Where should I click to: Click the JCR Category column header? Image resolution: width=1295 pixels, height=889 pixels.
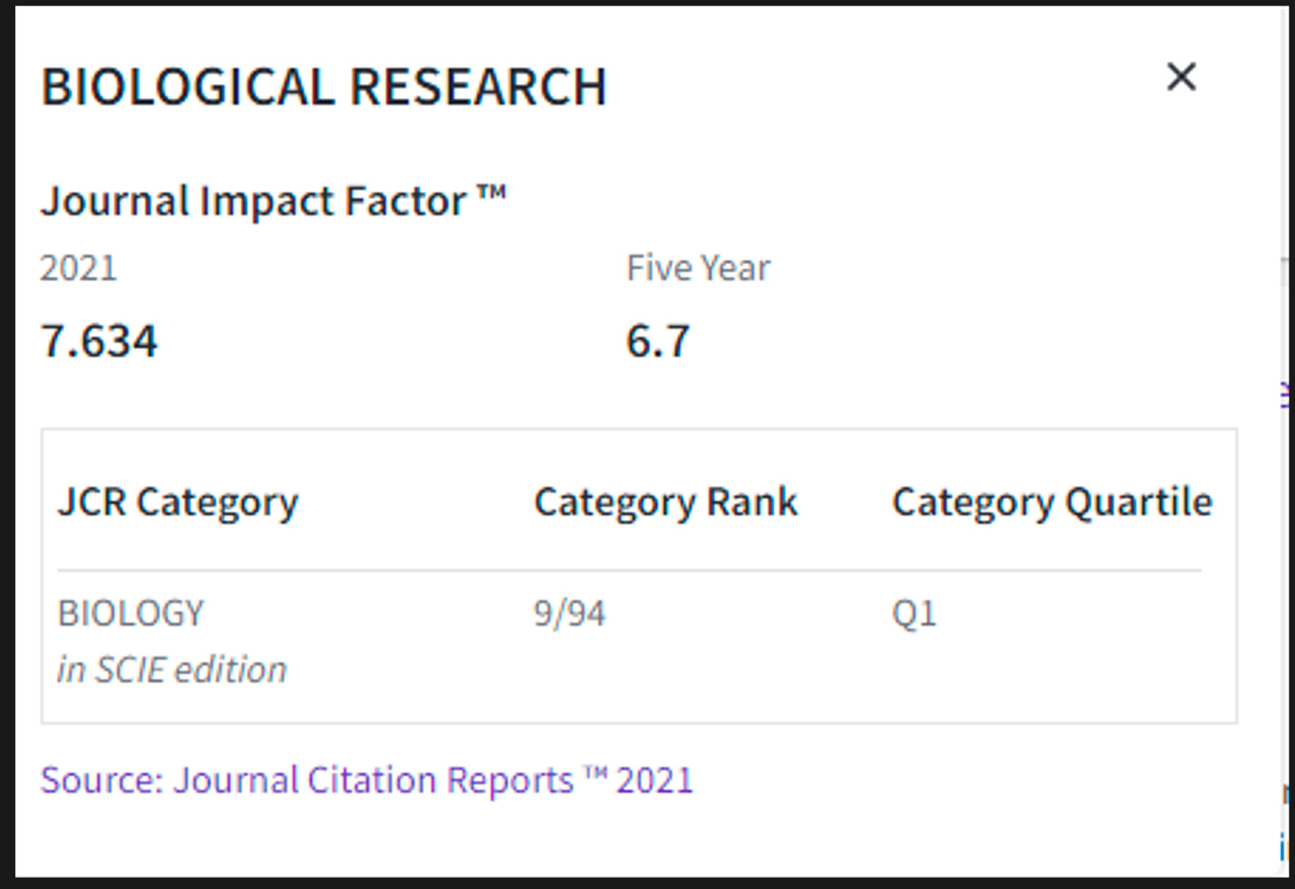point(178,501)
